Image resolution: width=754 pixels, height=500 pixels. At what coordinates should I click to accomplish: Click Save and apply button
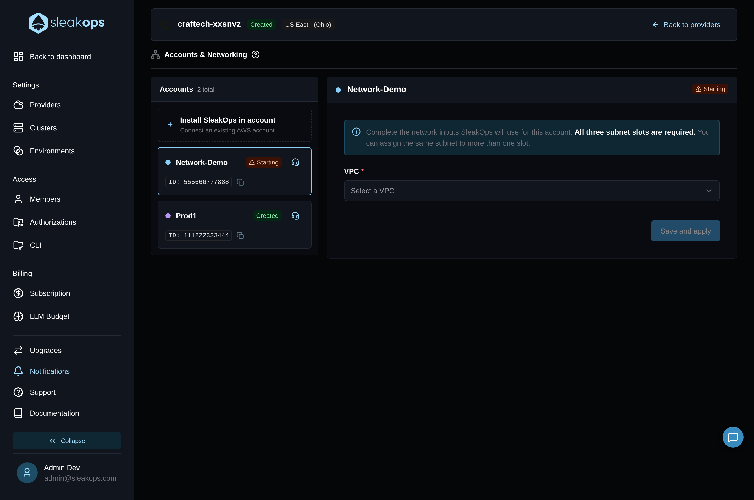pos(685,231)
